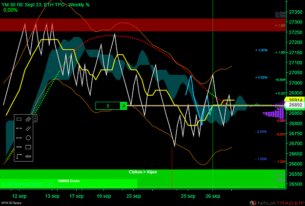Click the blue + 1,00% level label
Screen dimensions: 305x206
262,50
